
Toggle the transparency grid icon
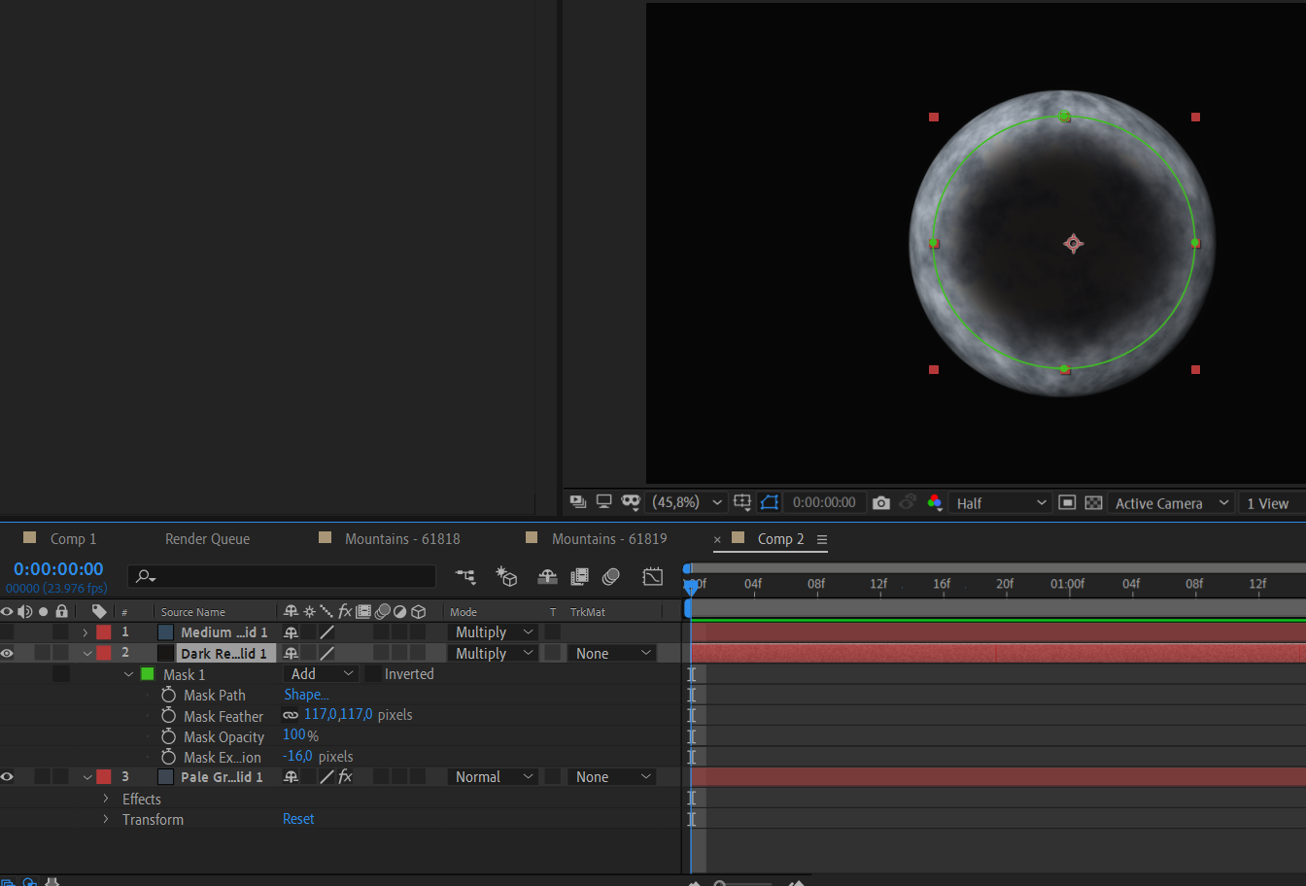pos(1093,502)
